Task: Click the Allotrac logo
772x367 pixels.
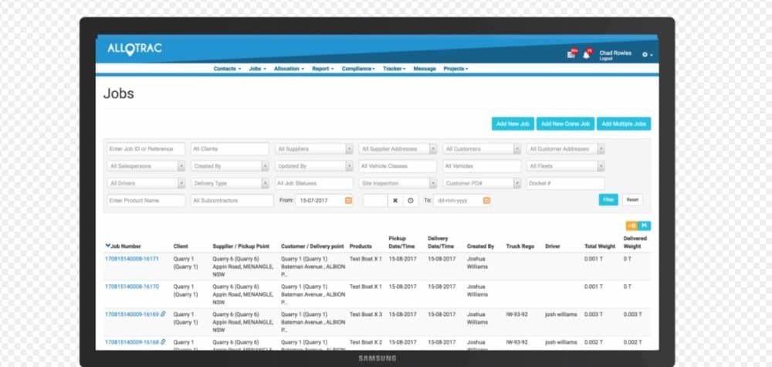Action: [134, 49]
